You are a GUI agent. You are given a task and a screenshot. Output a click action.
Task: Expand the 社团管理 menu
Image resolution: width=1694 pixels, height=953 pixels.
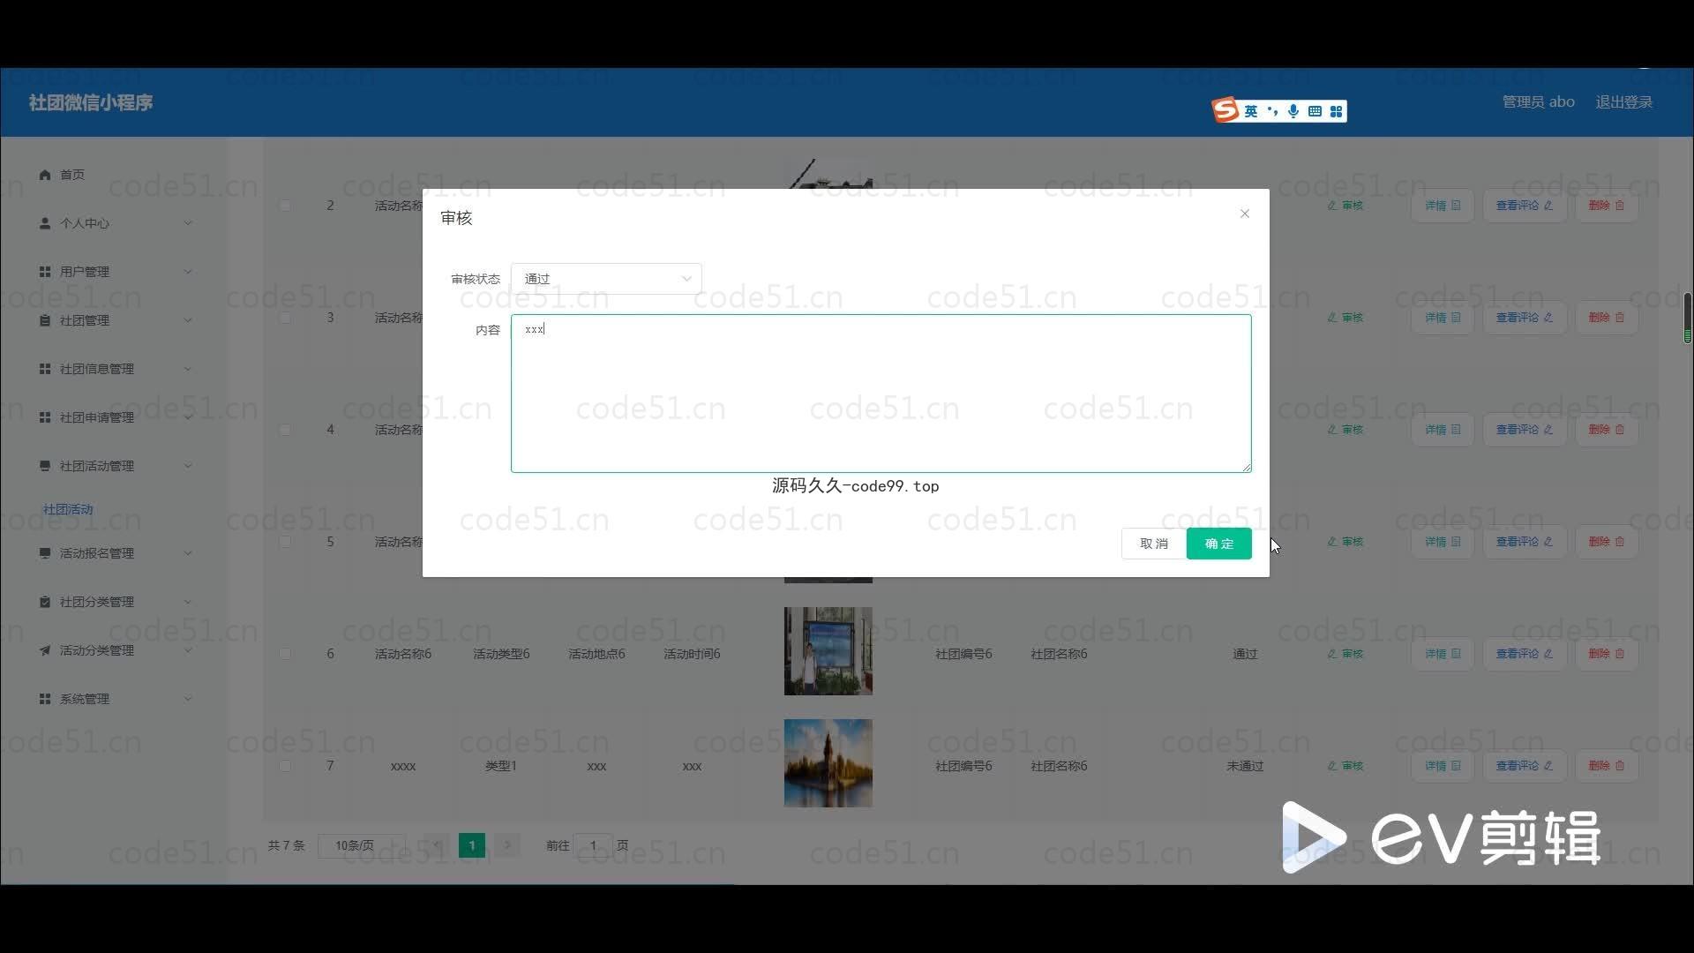click(x=115, y=320)
